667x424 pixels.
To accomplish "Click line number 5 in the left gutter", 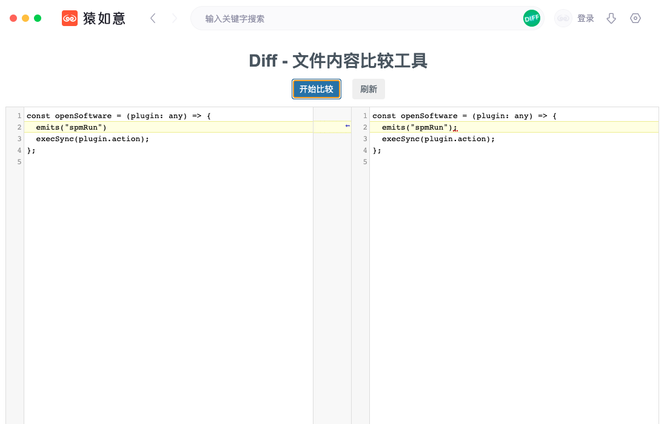I will 19,162.
